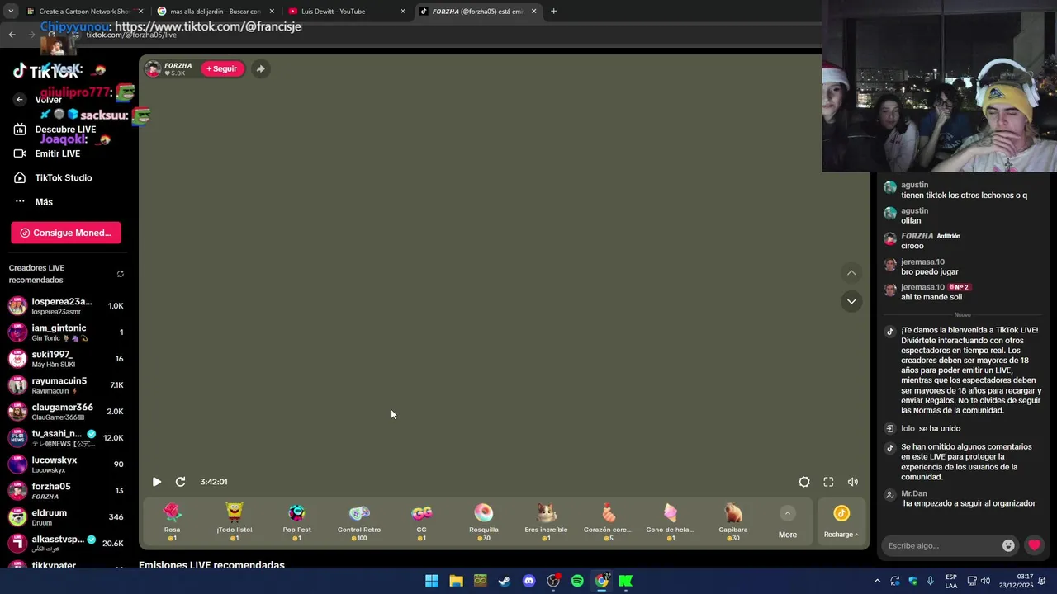Reload the live stream with refresh icon

(x=180, y=482)
